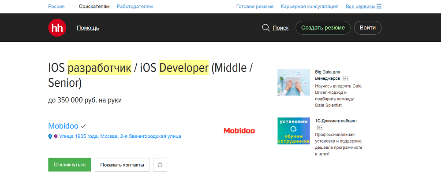The image size is (441, 177).
Task: Click the Mobidoo company logo
Action: click(x=239, y=131)
